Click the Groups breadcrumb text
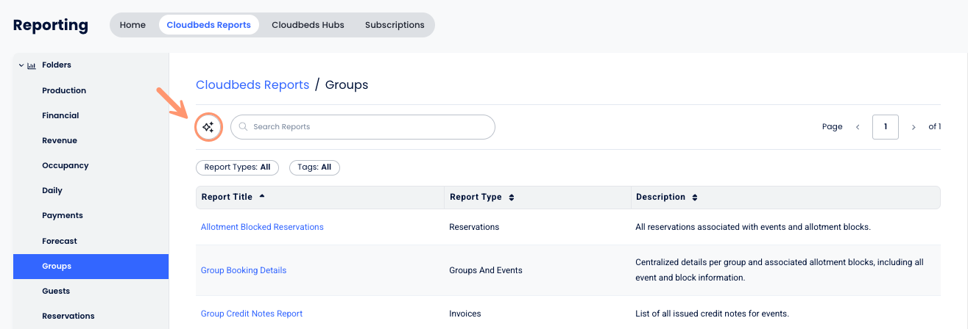 [347, 85]
